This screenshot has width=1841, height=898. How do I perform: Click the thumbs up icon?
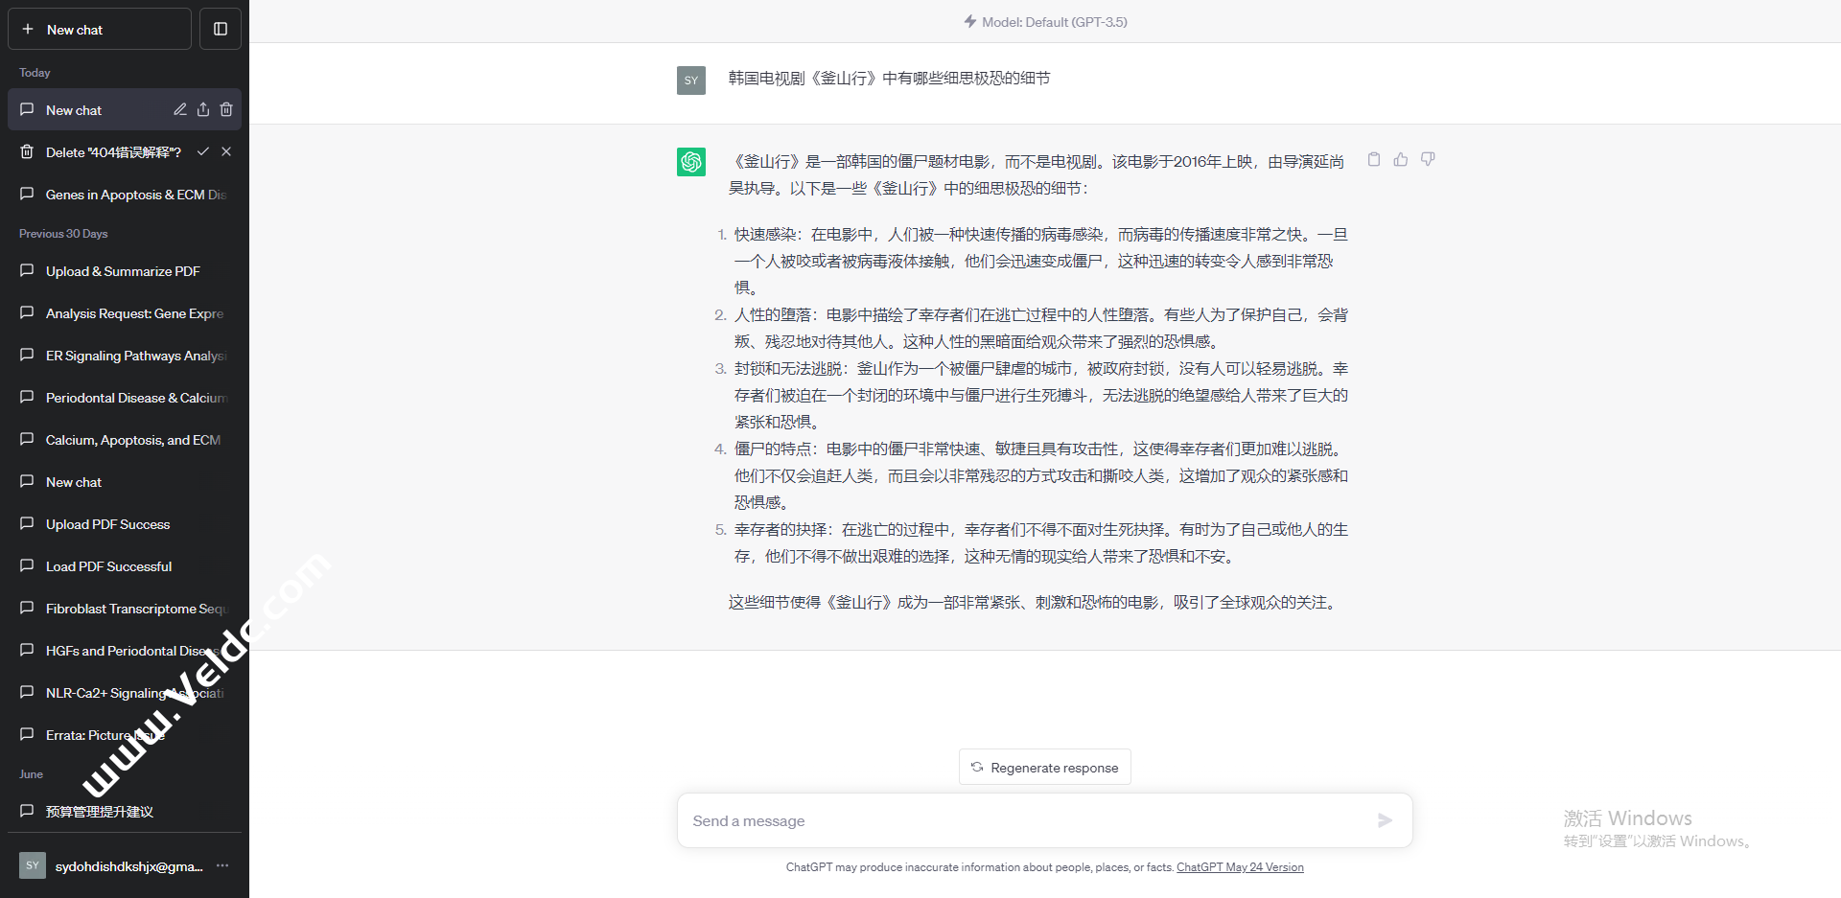[1401, 160]
